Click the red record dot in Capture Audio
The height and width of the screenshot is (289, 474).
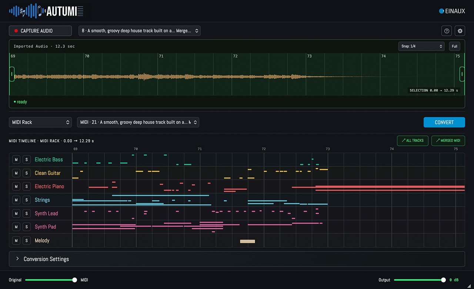click(16, 31)
